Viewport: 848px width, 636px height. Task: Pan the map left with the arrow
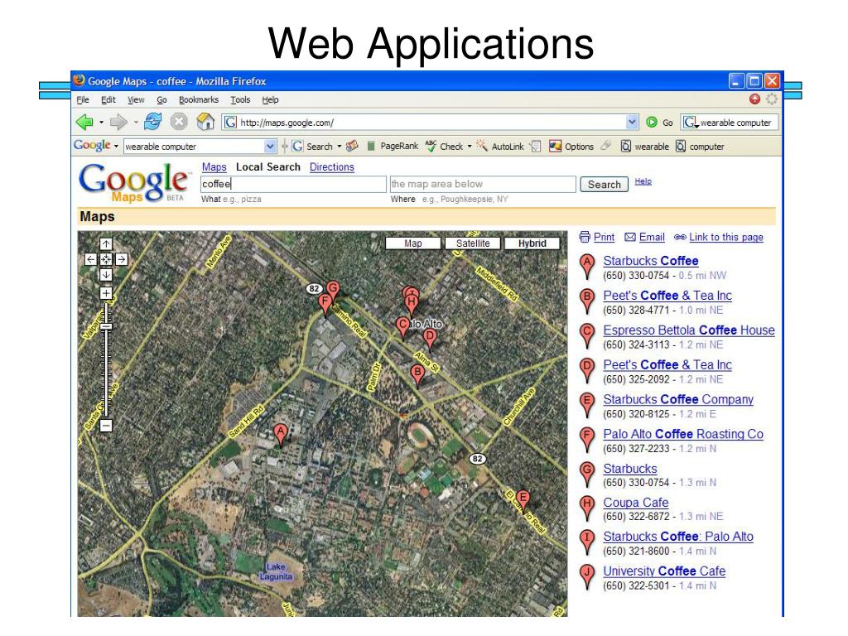point(91,259)
